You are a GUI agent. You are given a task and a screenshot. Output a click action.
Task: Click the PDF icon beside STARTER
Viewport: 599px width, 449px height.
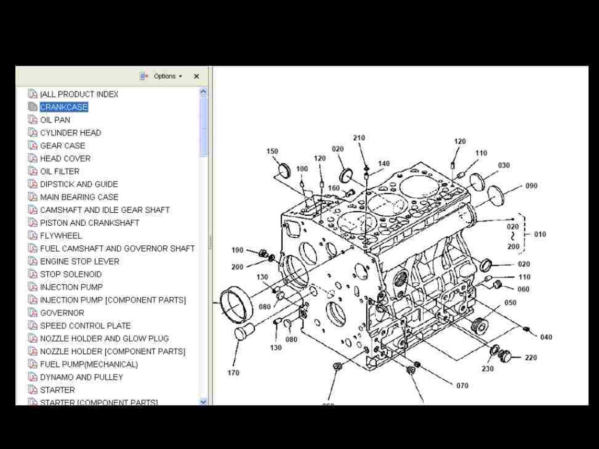pyautogui.click(x=33, y=390)
